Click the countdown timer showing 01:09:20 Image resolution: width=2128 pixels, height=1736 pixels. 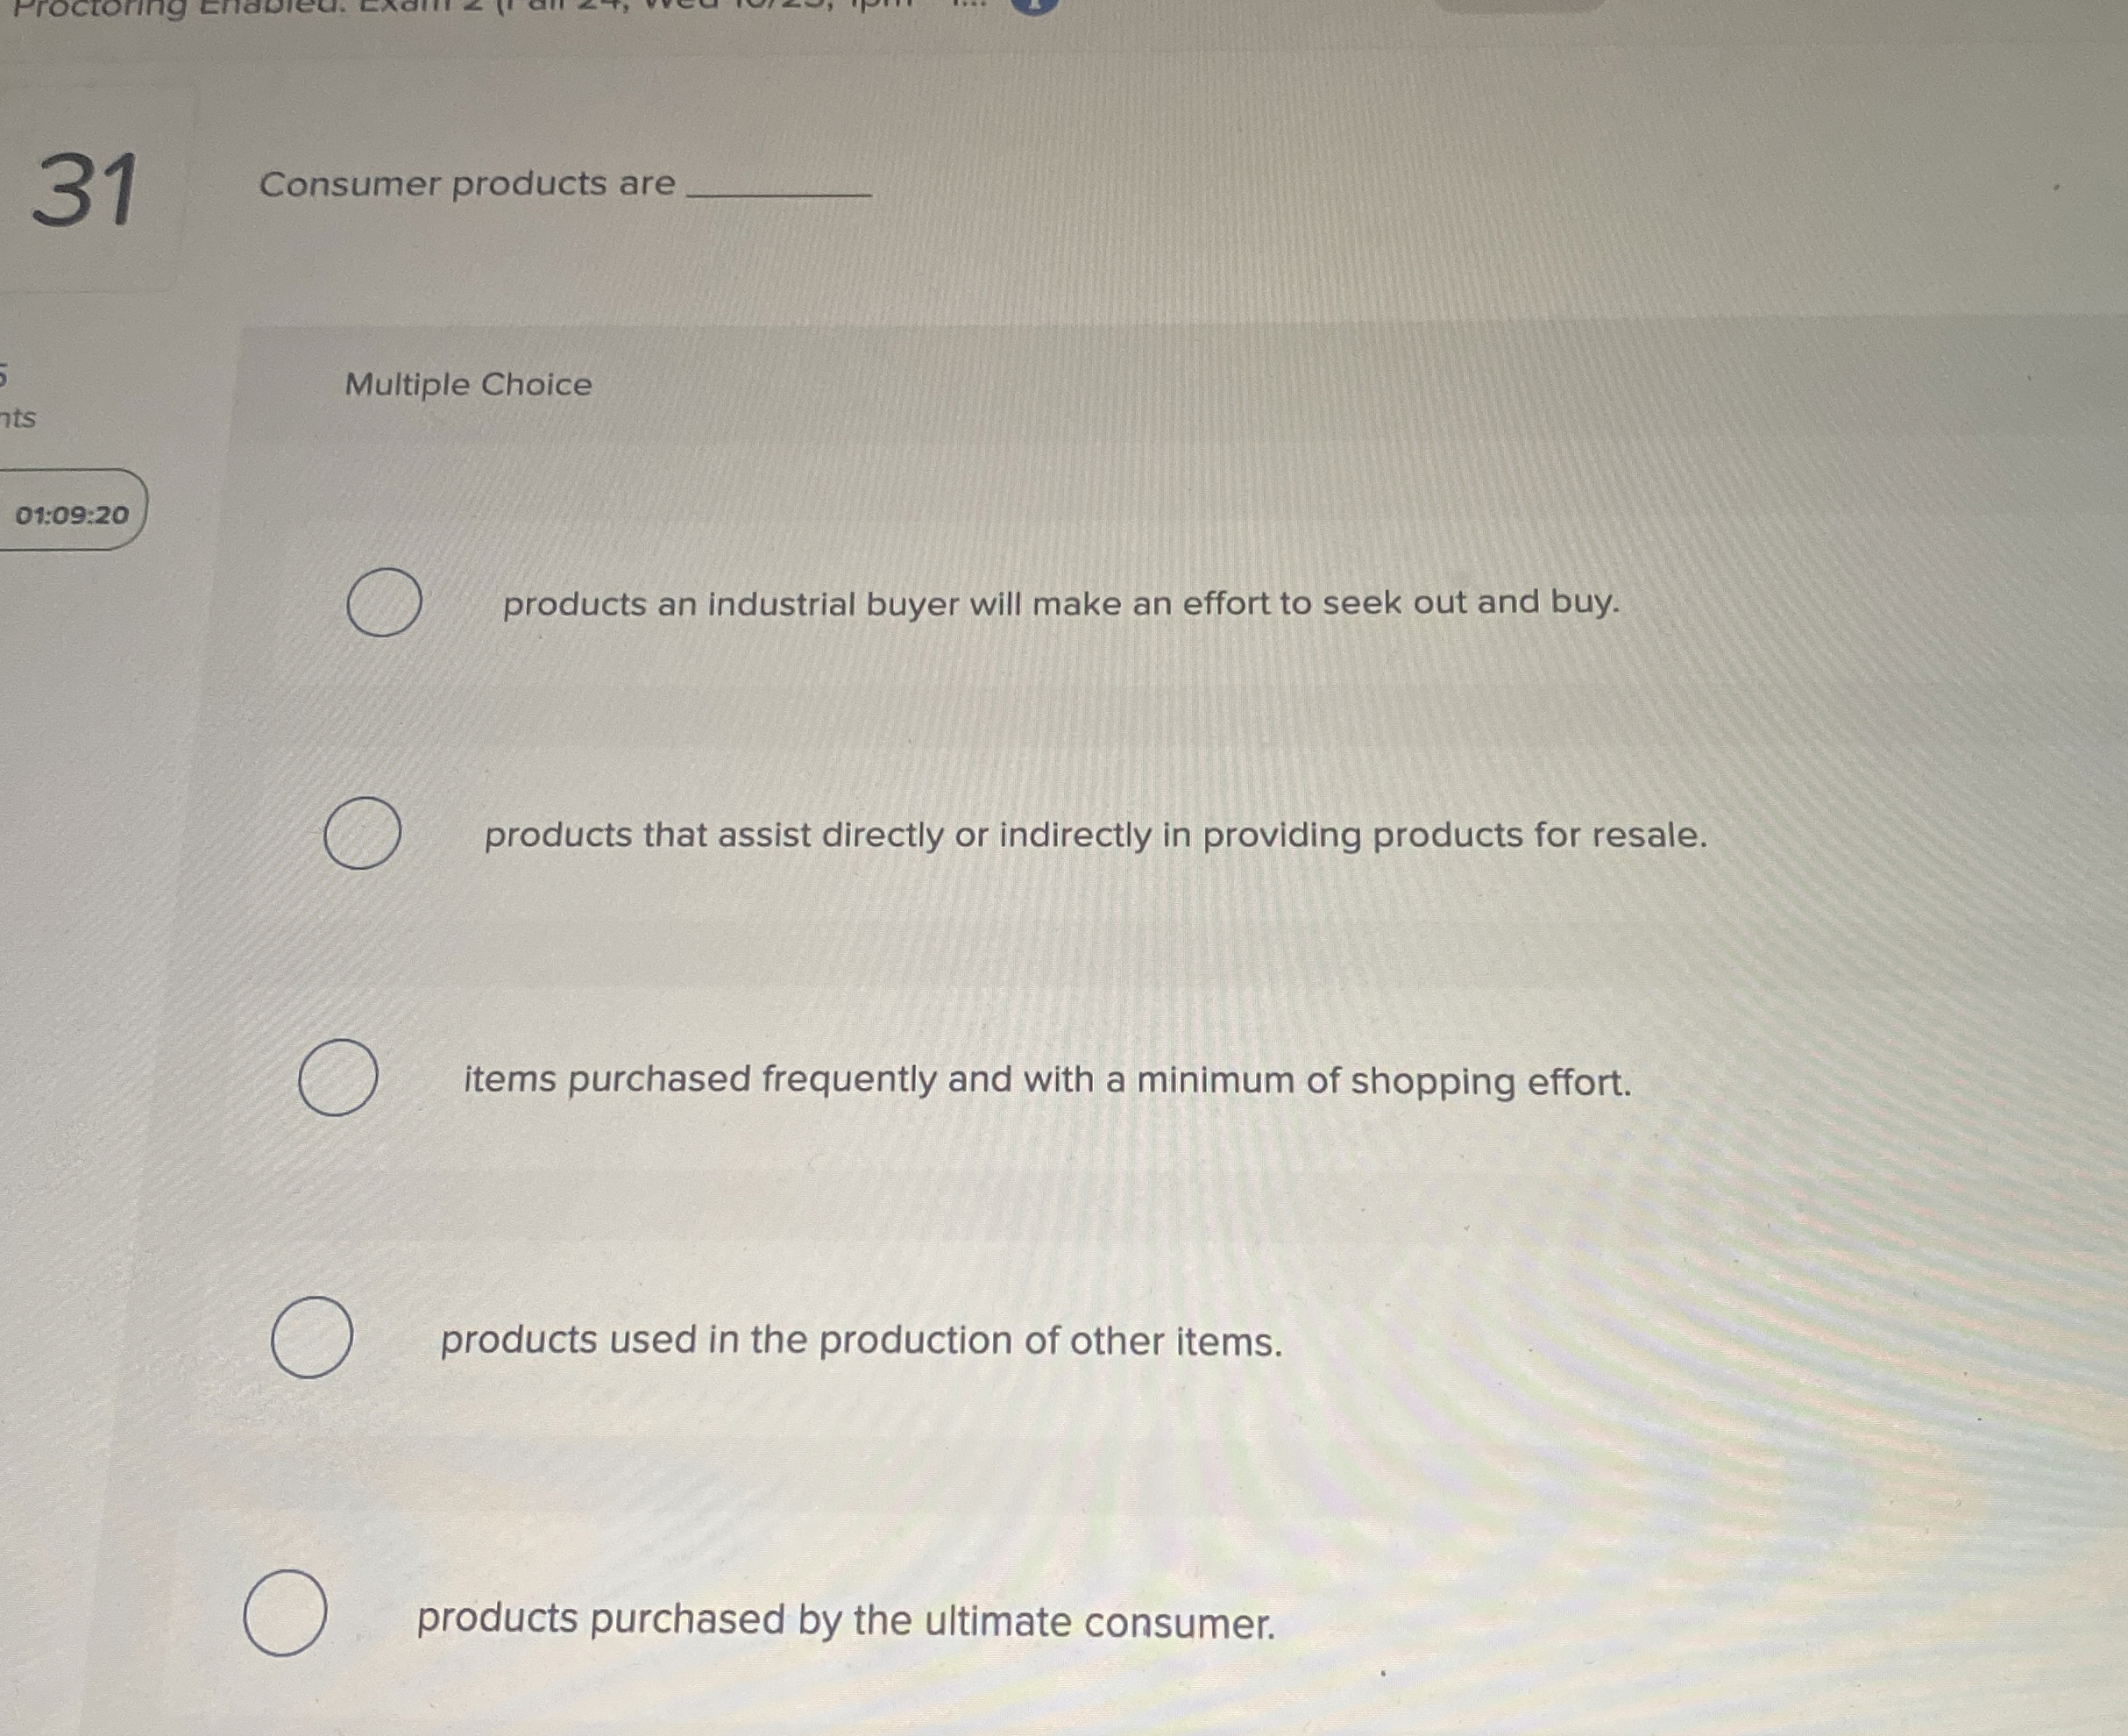pos(70,512)
